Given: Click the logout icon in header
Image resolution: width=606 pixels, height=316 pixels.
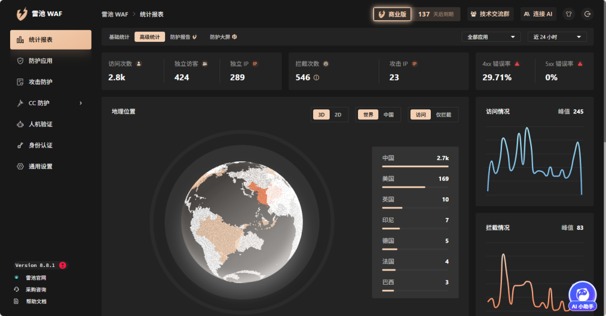Looking at the screenshot, I should pos(588,14).
